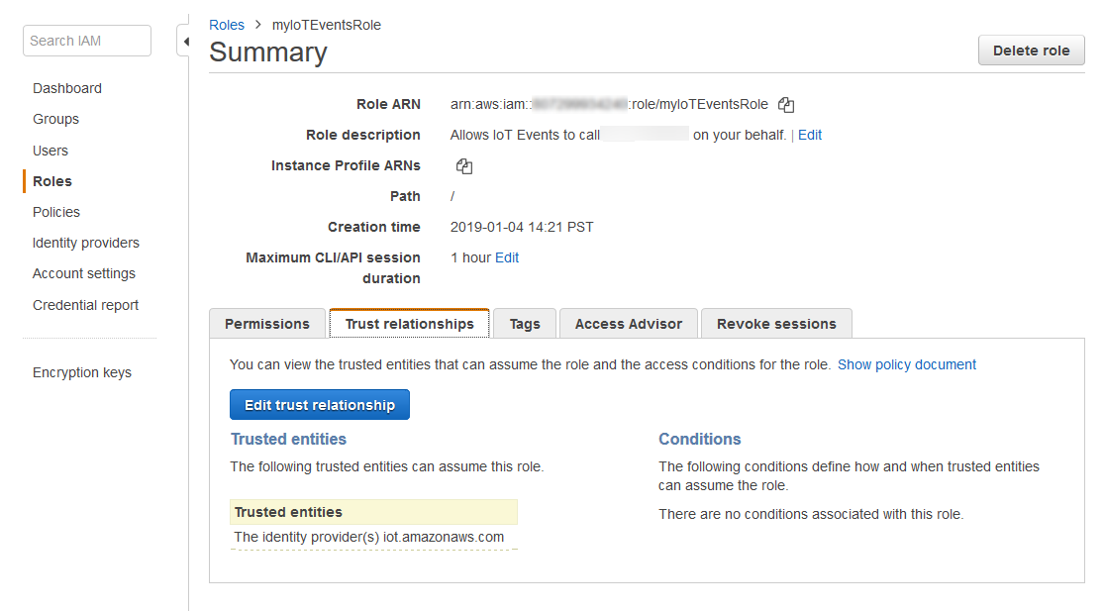Open the Tags tab

pyautogui.click(x=524, y=323)
